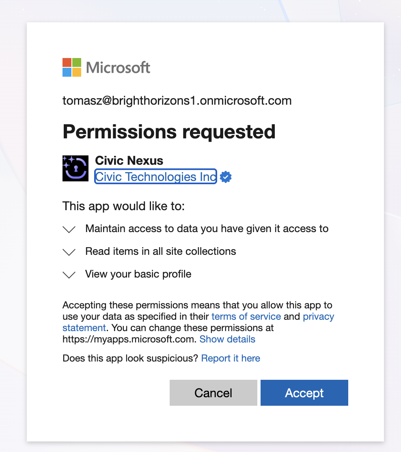The height and width of the screenshot is (452, 401).
Task: Expand the 'Read items in all site collections' permission
Action: click(69, 252)
